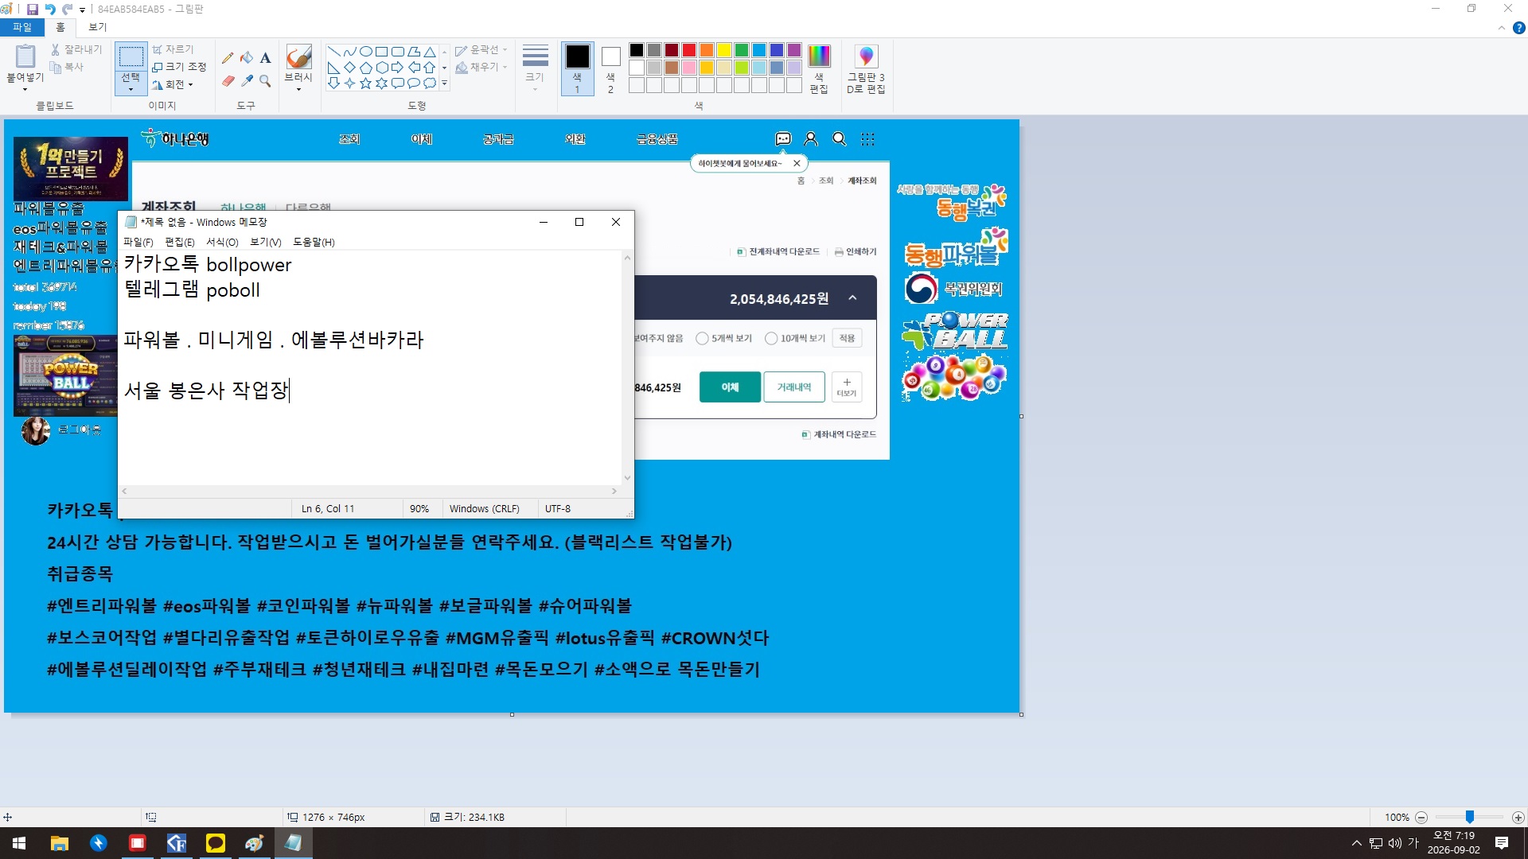Click the Redo icon in Paint title bar
Image resolution: width=1528 pixels, height=859 pixels.
point(68,9)
